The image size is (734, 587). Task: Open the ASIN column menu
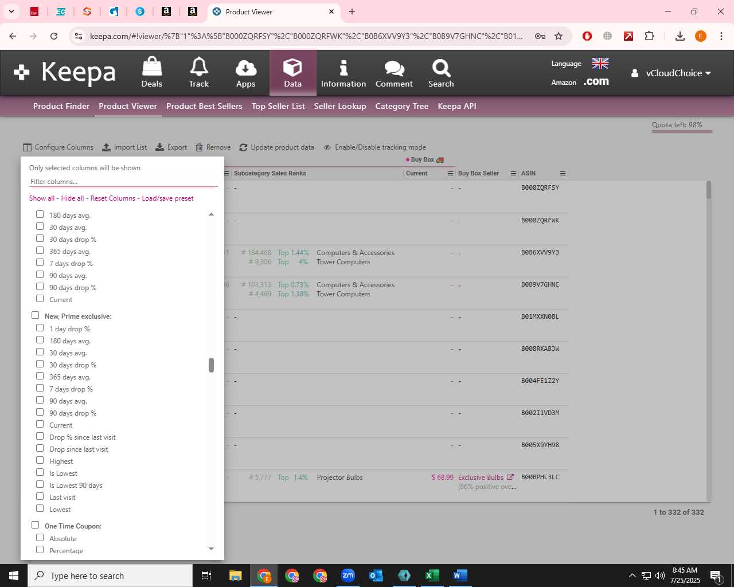[563, 173]
